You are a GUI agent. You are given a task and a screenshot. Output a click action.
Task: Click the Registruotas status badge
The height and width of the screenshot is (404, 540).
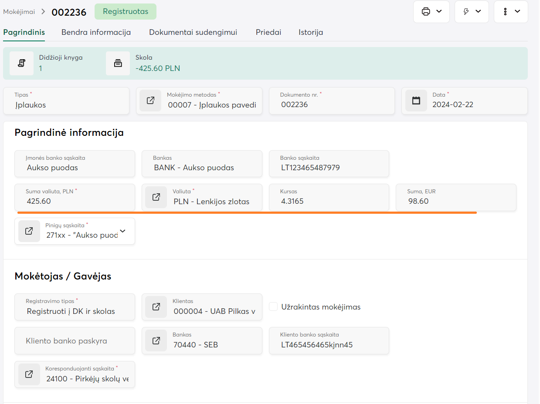(x=125, y=12)
